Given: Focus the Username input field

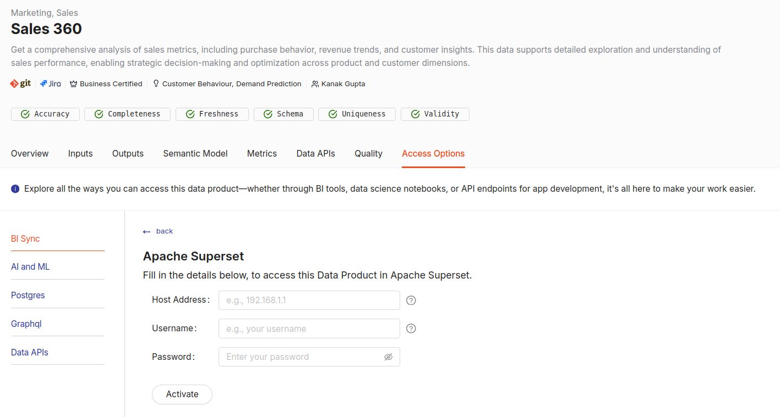Looking at the screenshot, I should coord(309,329).
